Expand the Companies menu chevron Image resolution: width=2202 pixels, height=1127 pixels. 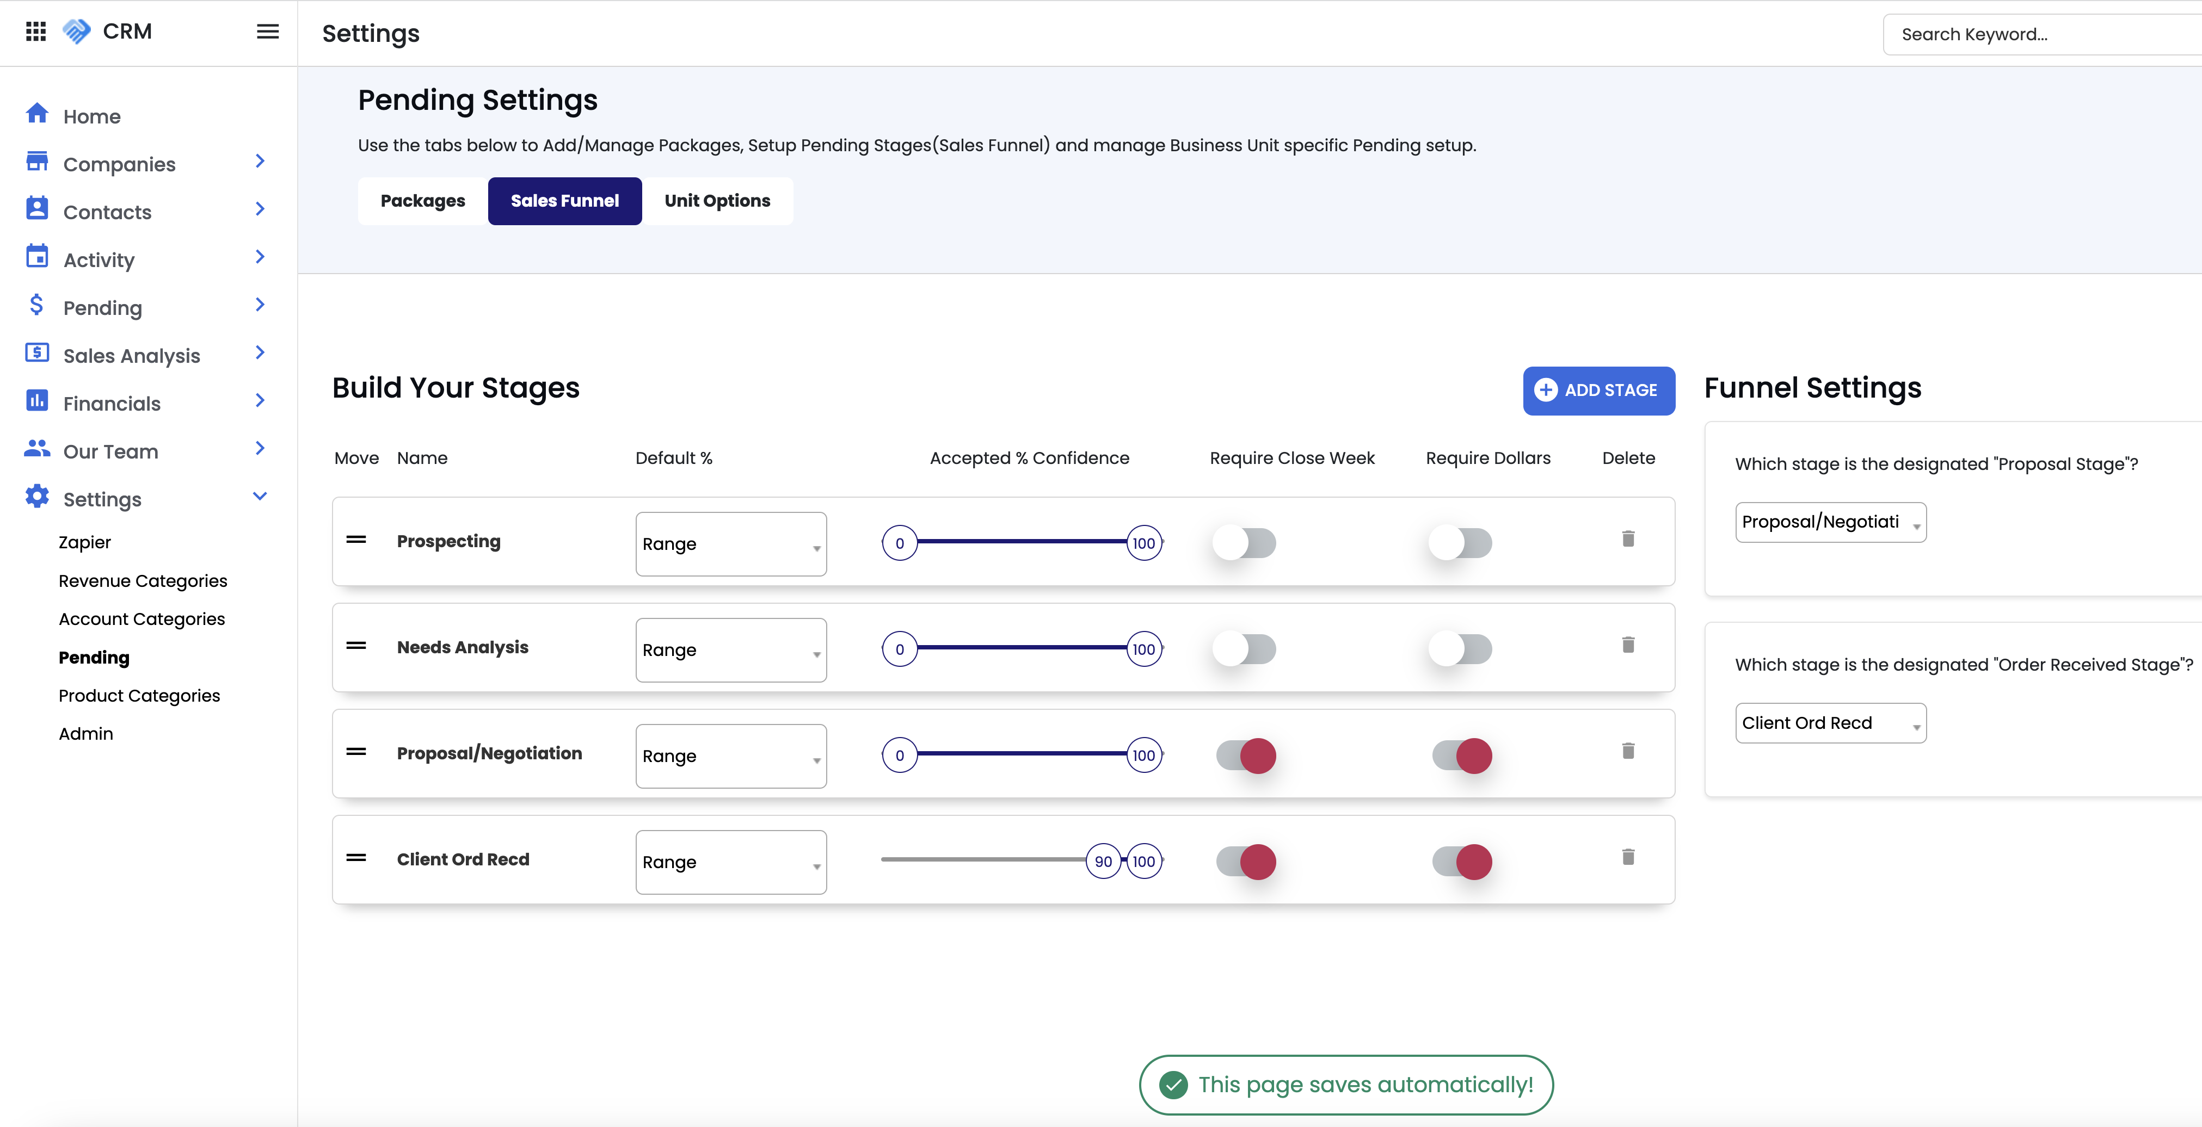tap(260, 162)
